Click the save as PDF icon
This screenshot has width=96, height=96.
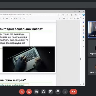click(71, 18)
